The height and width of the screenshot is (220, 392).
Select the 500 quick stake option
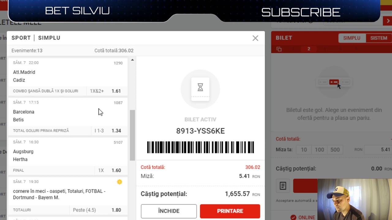coord(335,150)
